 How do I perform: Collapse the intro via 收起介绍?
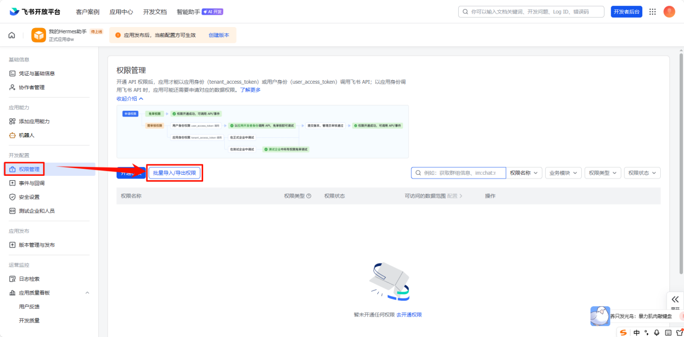click(130, 99)
